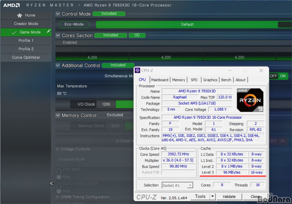
Task: Click the Game Mode edit pencil icon
Action: [x=49, y=31]
